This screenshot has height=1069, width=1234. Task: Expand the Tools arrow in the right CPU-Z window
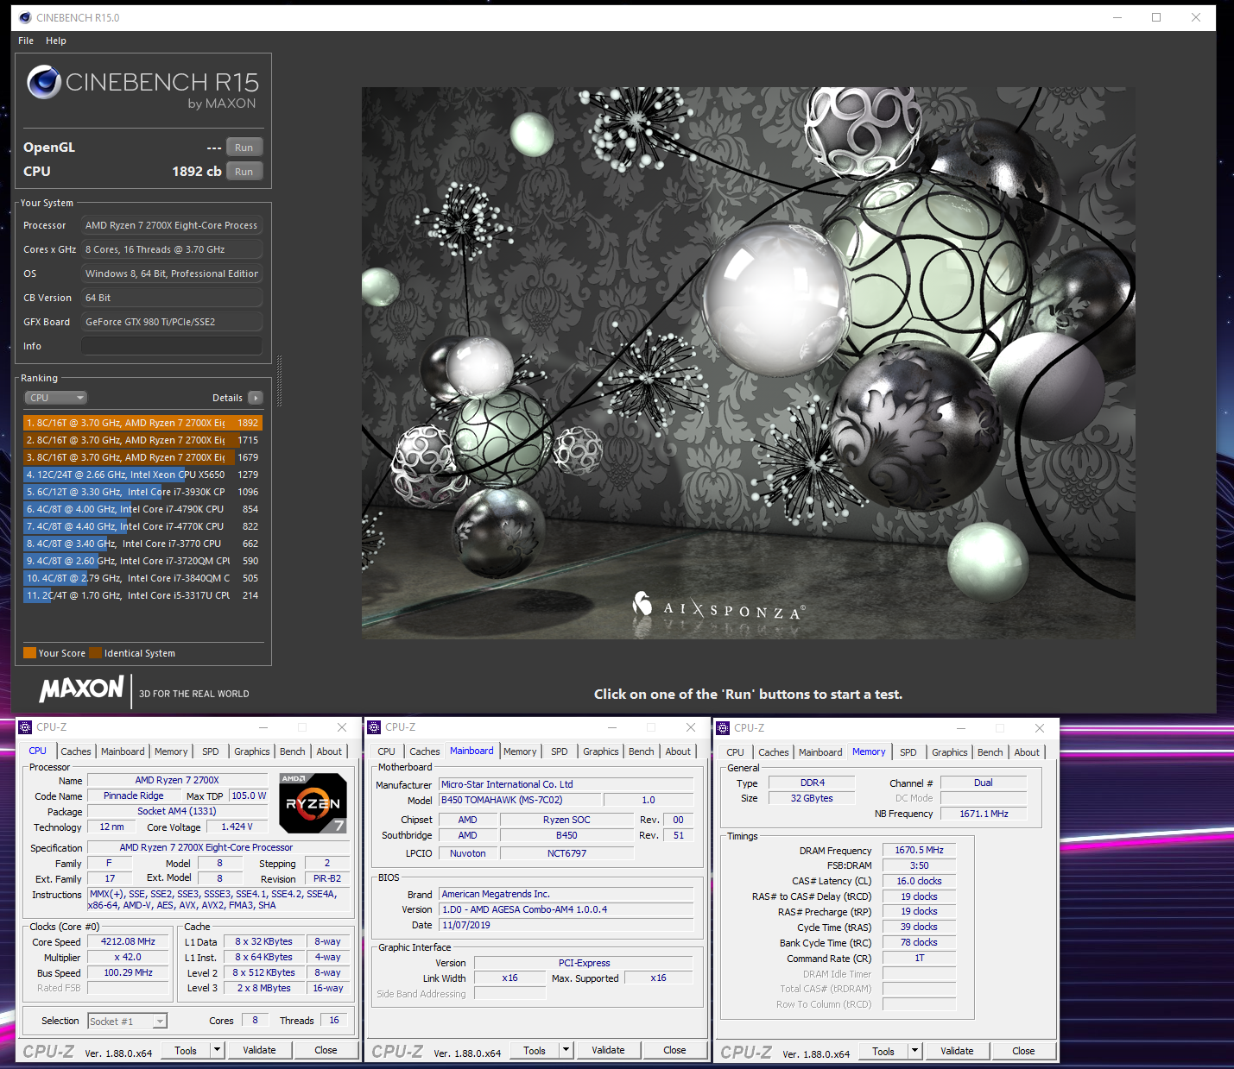tap(915, 1051)
